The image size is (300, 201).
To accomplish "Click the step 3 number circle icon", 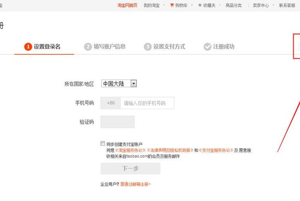I will click(x=147, y=47).
